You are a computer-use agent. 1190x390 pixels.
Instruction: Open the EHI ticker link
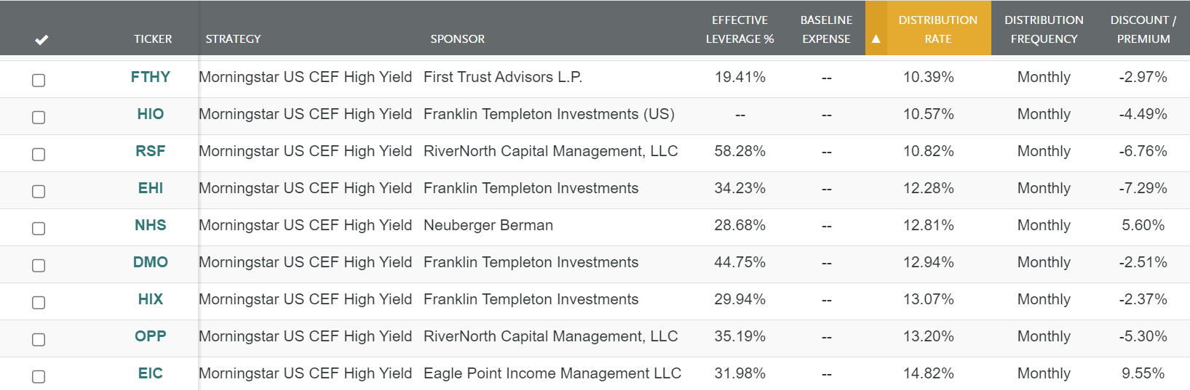pyautogui.click(x=151, y=188)
